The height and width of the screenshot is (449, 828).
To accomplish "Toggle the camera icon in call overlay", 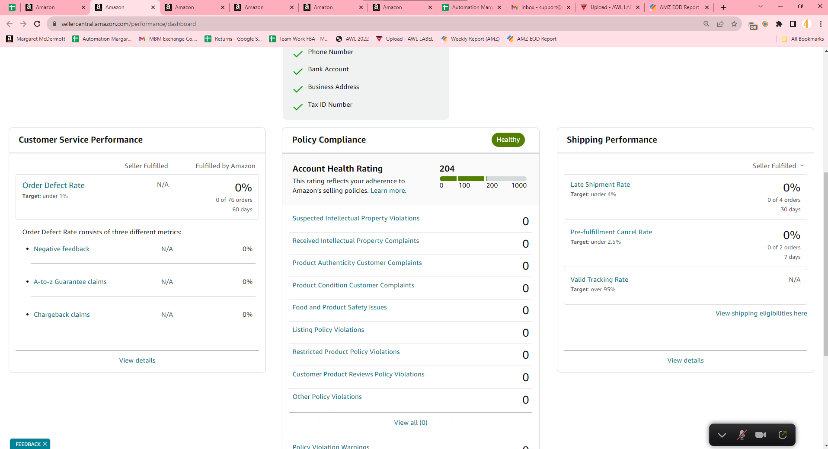I will [761, 435].
